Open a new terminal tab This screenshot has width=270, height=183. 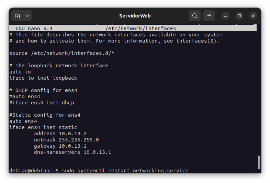[17, 16]
